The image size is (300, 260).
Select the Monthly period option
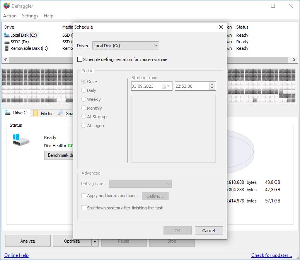[84, 108]
